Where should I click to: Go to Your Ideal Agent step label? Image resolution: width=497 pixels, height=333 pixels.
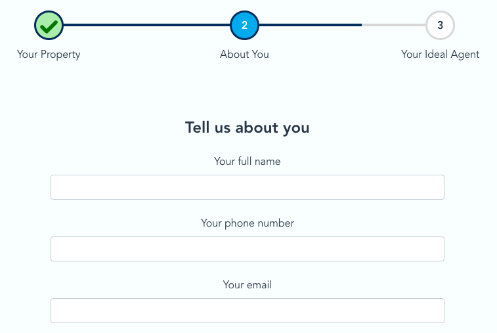point(440,55)
